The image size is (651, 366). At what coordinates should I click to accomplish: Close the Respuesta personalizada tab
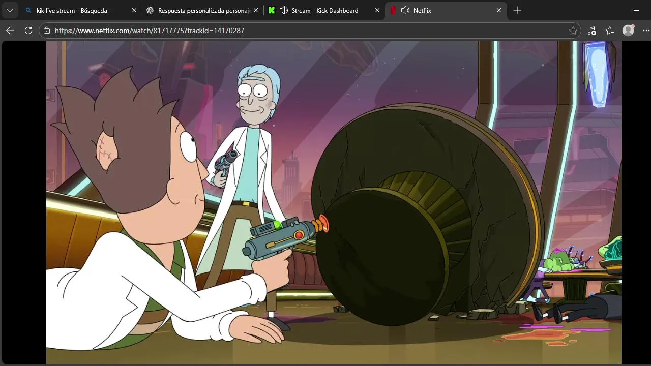(x=255, y=10)
